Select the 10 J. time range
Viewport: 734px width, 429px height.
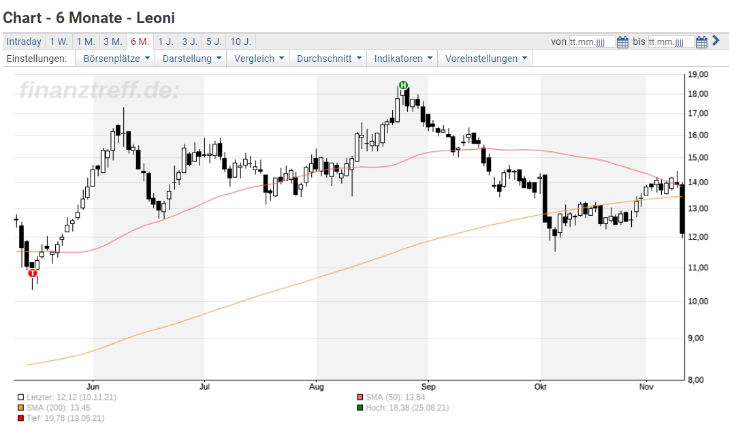[x=240, y=42]
